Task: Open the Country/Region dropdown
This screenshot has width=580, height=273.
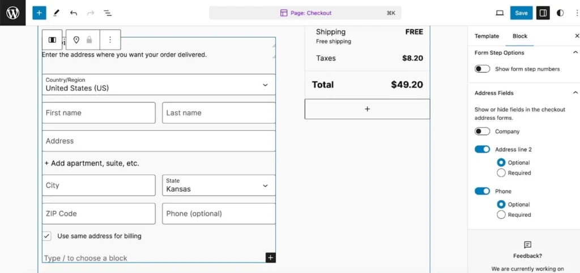Action: (159, 85)
